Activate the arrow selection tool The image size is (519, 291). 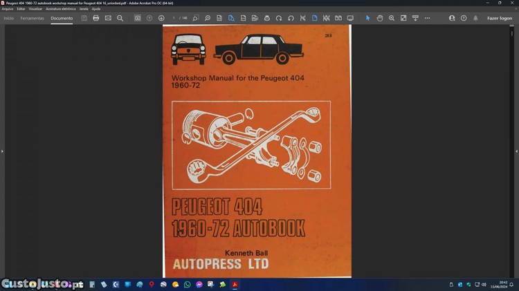coord(368,18)
